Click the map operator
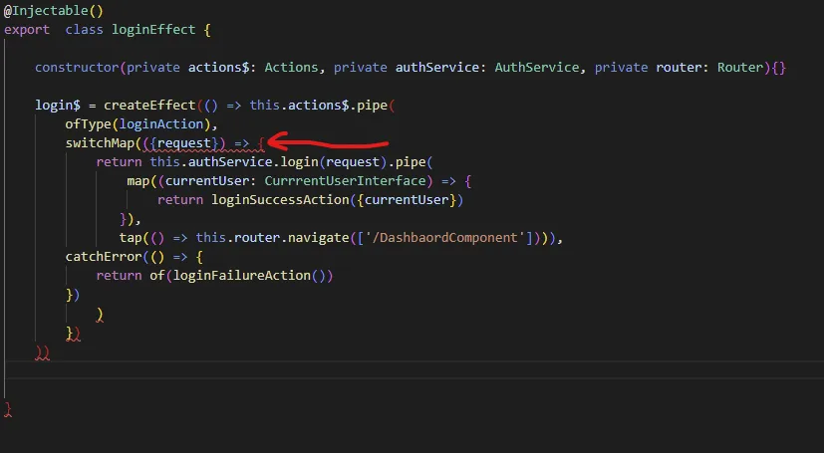Image resolution: width=824 pixels, height=453 pixels. pos(138,180)
